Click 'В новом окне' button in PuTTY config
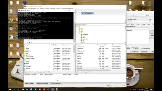 coord(144,52)
